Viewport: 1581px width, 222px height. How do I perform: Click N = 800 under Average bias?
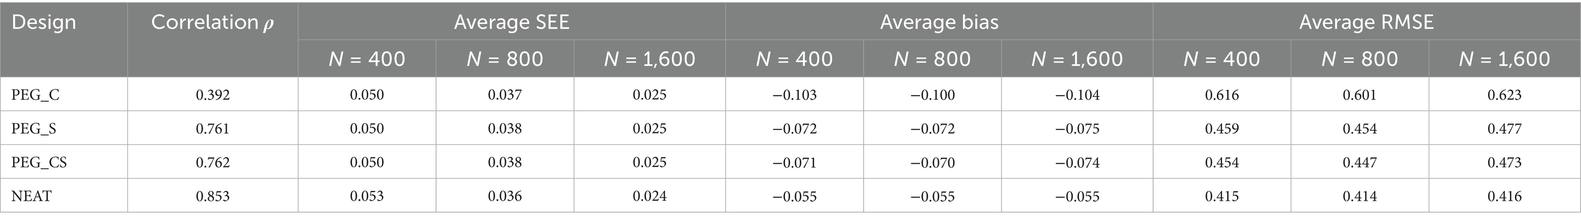point(933,59)
